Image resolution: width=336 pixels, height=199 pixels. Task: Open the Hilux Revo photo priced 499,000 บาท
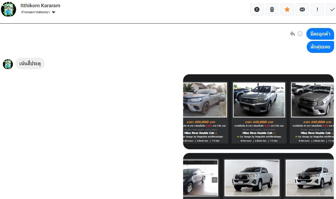tap(205, 100)
